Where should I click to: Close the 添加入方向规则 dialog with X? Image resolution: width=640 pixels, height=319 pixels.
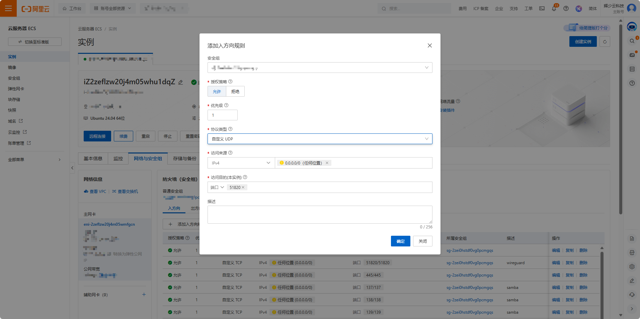click(x=429, y=45)
